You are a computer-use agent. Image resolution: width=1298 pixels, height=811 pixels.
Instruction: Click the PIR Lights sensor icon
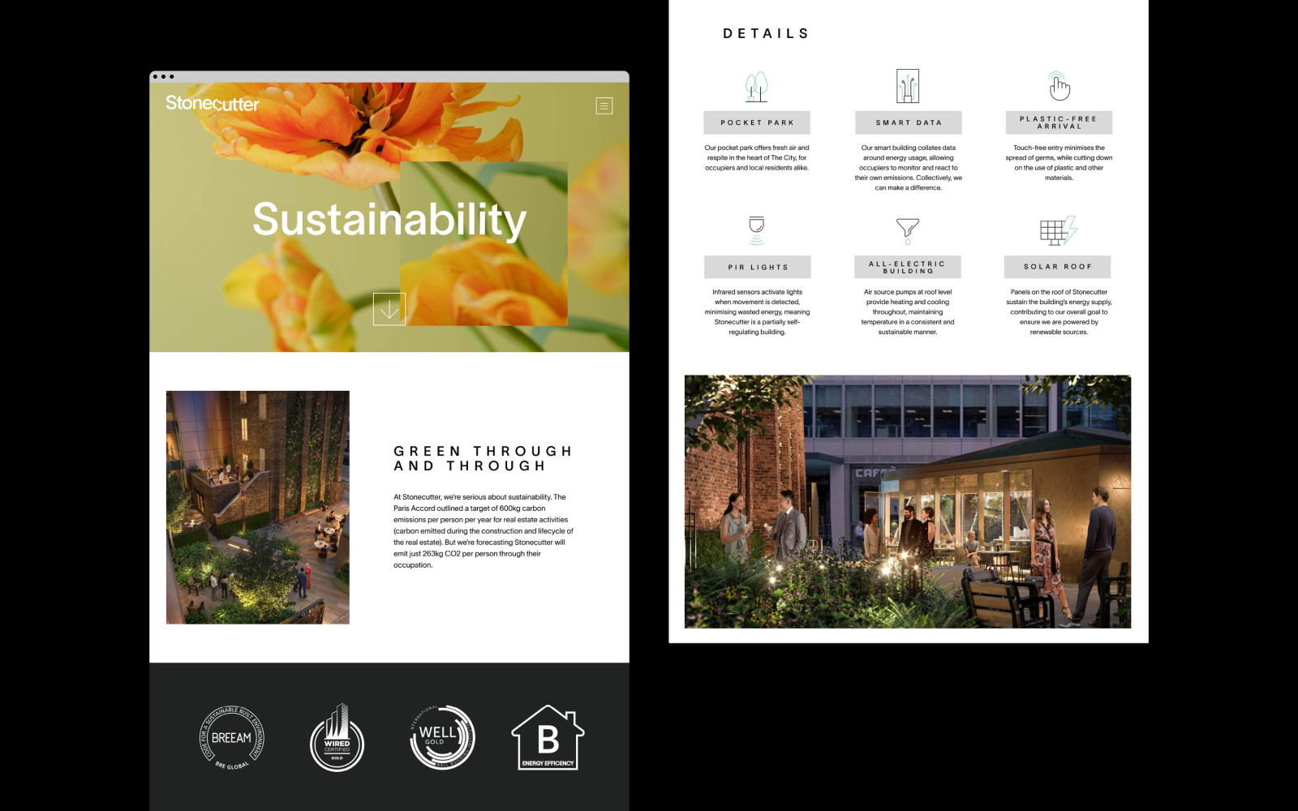pos(756,230)
